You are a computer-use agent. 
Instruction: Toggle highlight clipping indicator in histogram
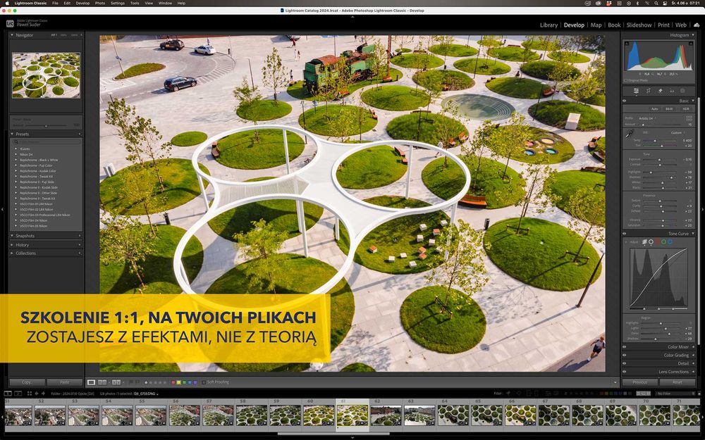(x=691, y=43)
